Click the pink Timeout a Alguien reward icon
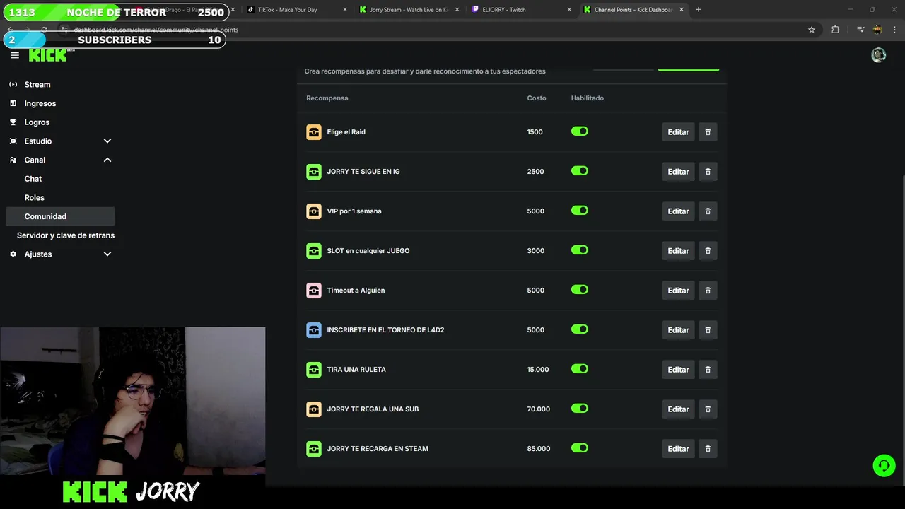This screenshot has height=509, width=905. tap(314, 291)
